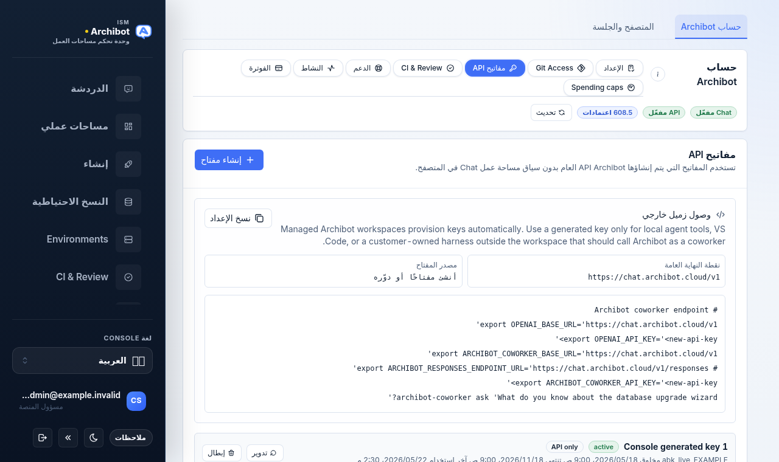Select the الفوترة billing pill
Screen dimensions: 779x462
click(266, 68)
